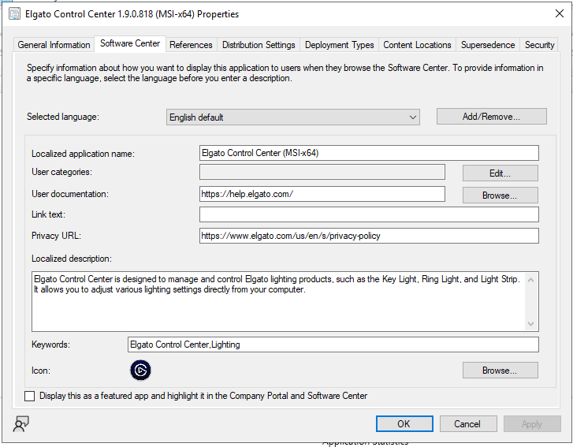
Task: Click the 'Icon:' label
Action: pyautogui.click(x=41, y=371)
